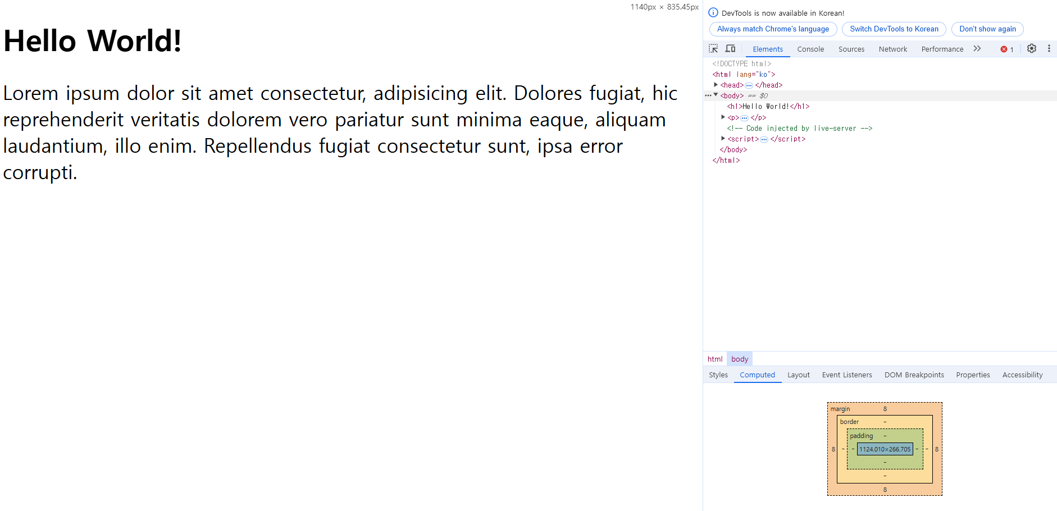This screenshot has height=511, width=1057.
Task: Click Switch DevTools to Korean button
Action: 894,29
